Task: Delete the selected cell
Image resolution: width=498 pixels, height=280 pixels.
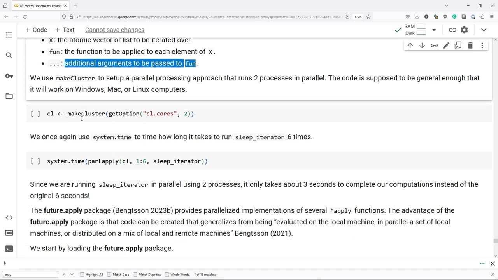Action: tap(470, 45)
